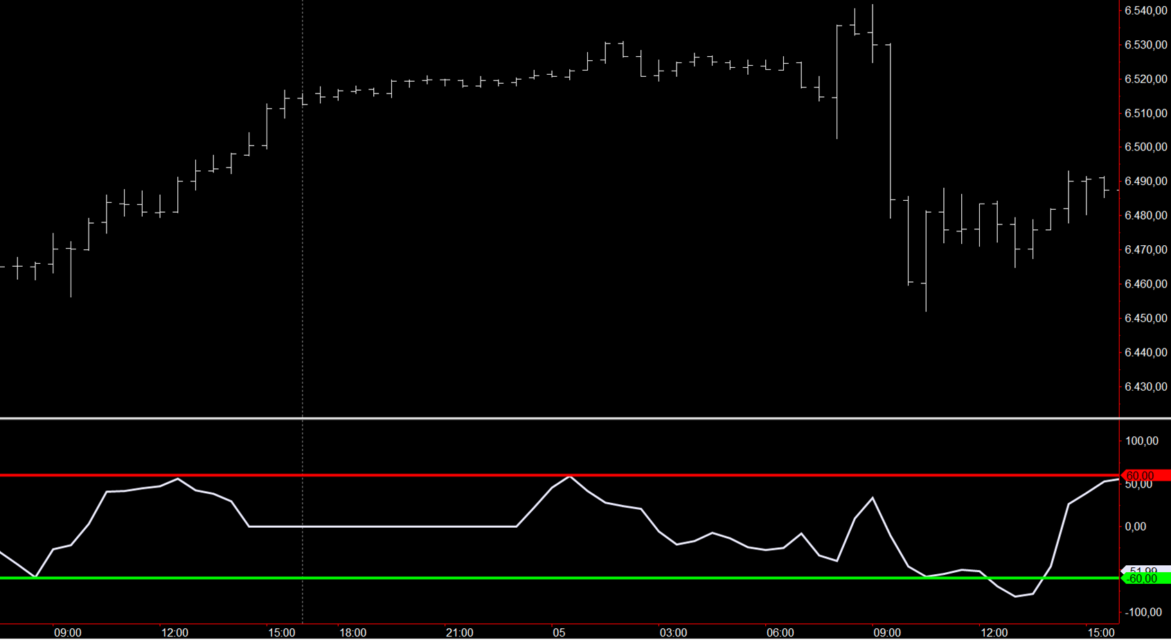This screenshot has height=640, width=1171.
Task: Click the 05 date marker on time axis
Action: pos(559,632)
